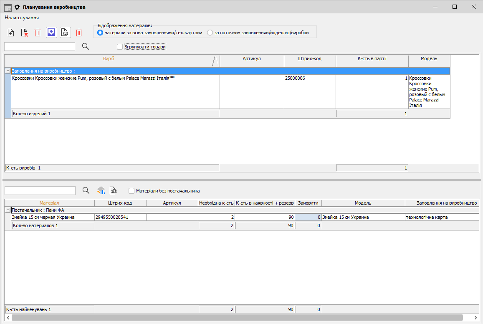
Task: Click the 'Замовити' cell for Змейка 15 см
Action: coord(308,217)
